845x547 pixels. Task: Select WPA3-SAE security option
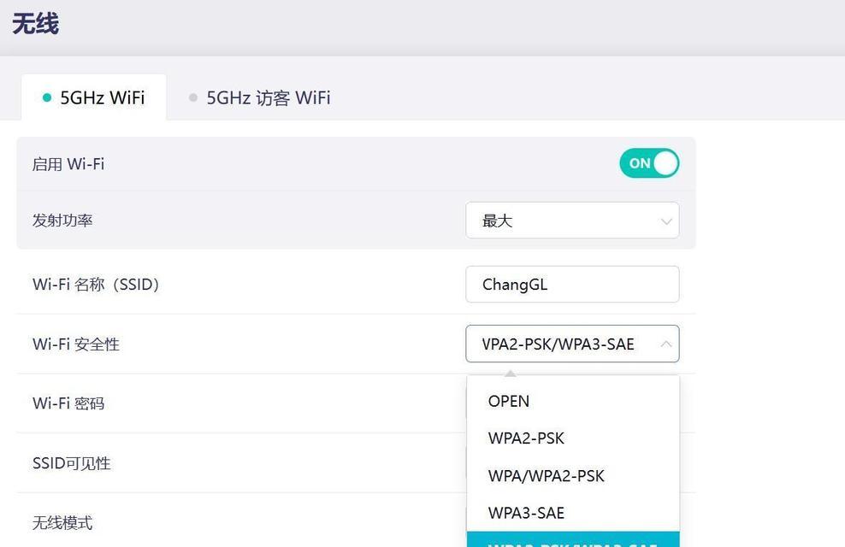coord(573,513)
